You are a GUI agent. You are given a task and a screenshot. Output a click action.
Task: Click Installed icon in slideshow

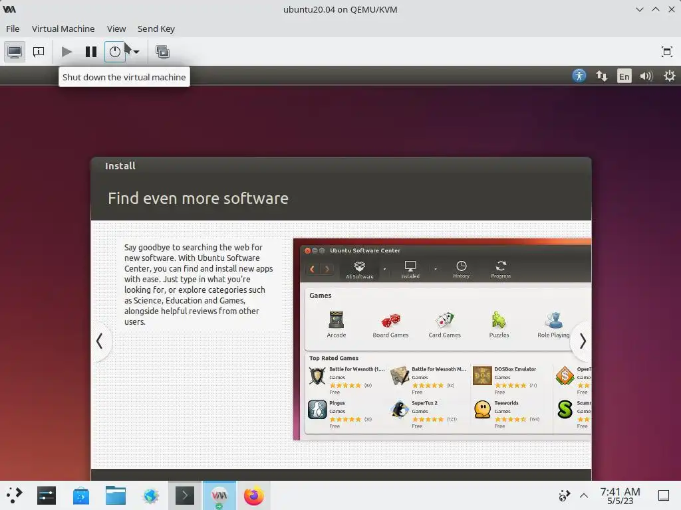pyautogui.click(x=410, y=270)
